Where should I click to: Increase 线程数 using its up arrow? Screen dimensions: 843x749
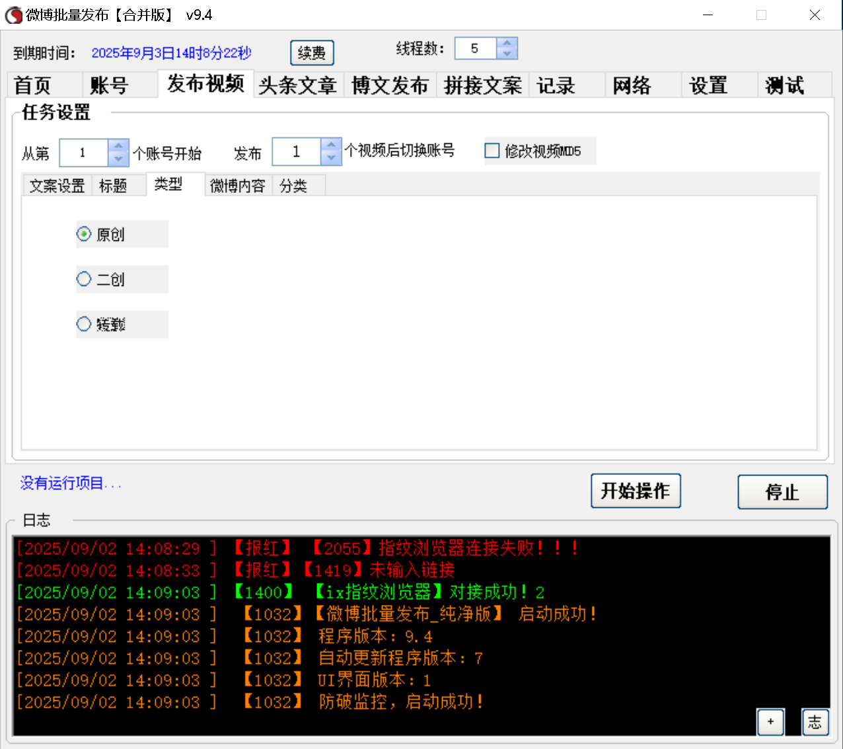[507, 42]
